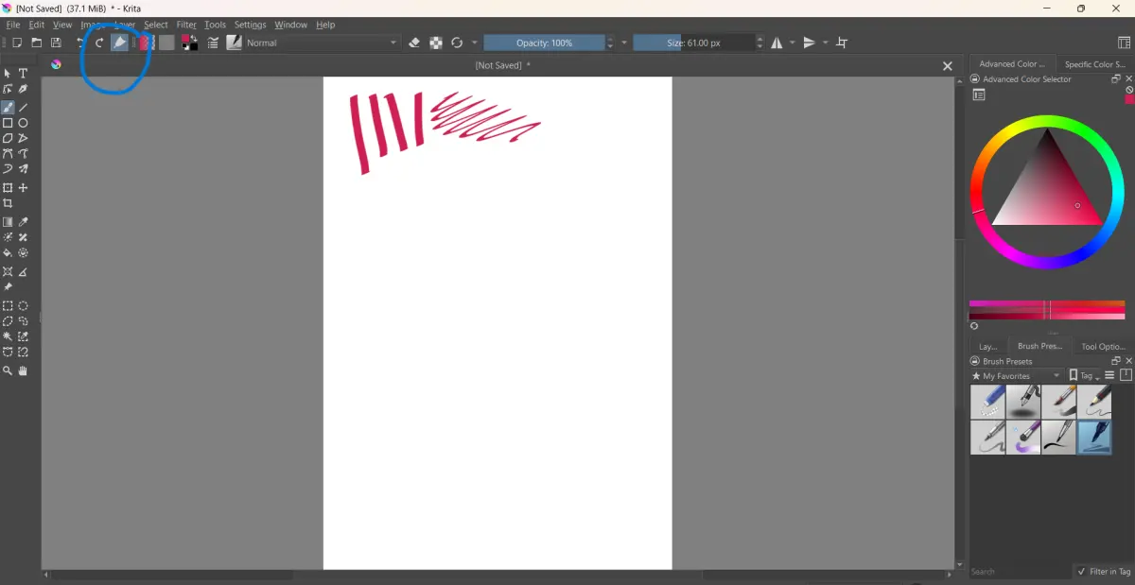Open the brush preset chooser icon in the toolbar

tap(234, 43)
